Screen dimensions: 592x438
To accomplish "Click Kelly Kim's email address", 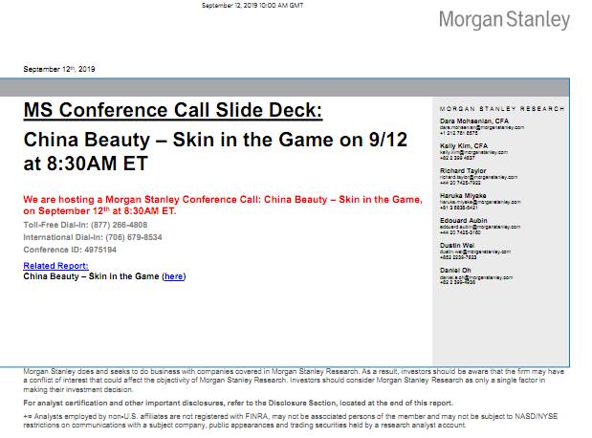I will point(473,152).
